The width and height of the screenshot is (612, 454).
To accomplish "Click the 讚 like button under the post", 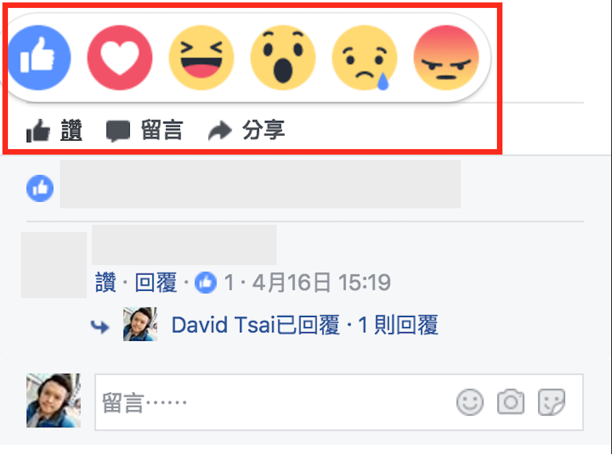I will pyautogui.click(x=54, y=130).
